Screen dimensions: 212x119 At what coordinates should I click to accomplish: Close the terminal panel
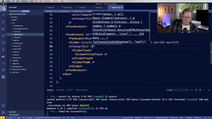click(209, 90)
